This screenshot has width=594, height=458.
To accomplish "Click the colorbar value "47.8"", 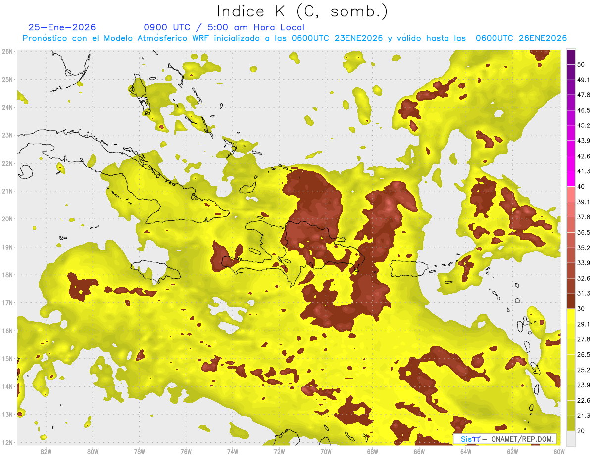I will 584,95.
